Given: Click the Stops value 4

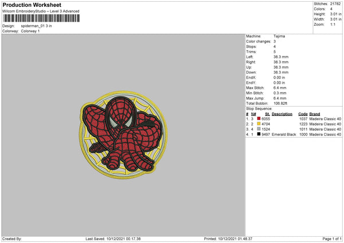Looking at the screenshot, I should 275,46.
